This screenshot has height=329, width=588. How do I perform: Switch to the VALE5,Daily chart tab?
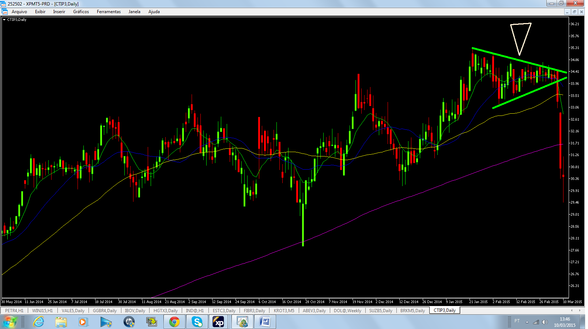tap(73, 310)
